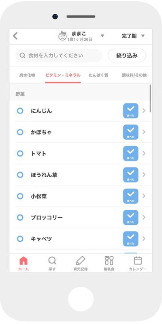
Task: Open the 離乳食 utensils icon
Action: click(109, 261)
